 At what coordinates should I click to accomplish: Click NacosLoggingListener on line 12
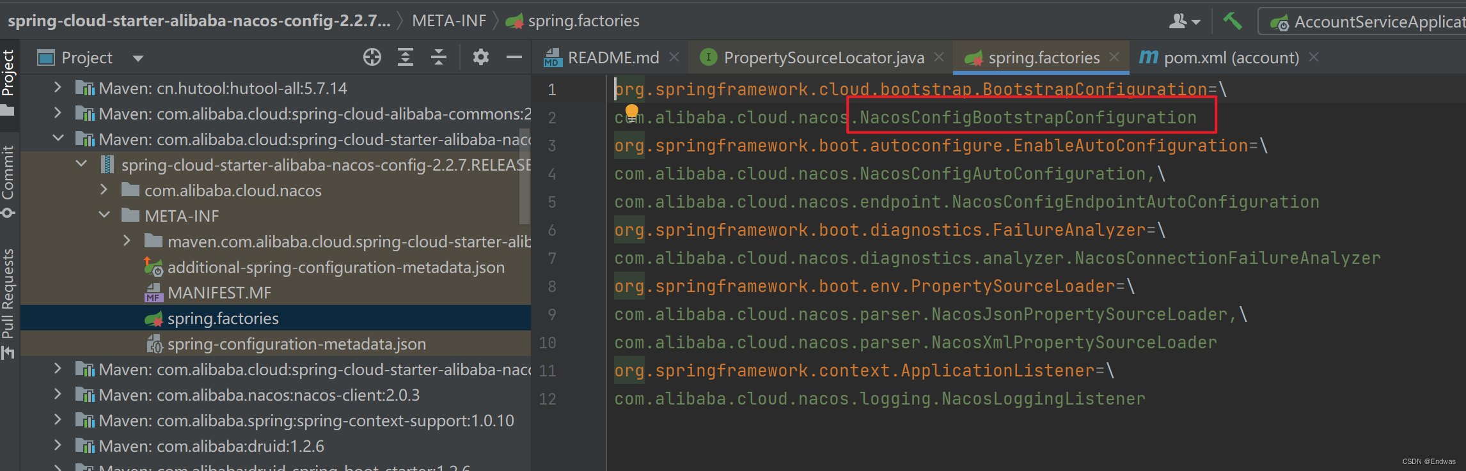click(1043, 399)
